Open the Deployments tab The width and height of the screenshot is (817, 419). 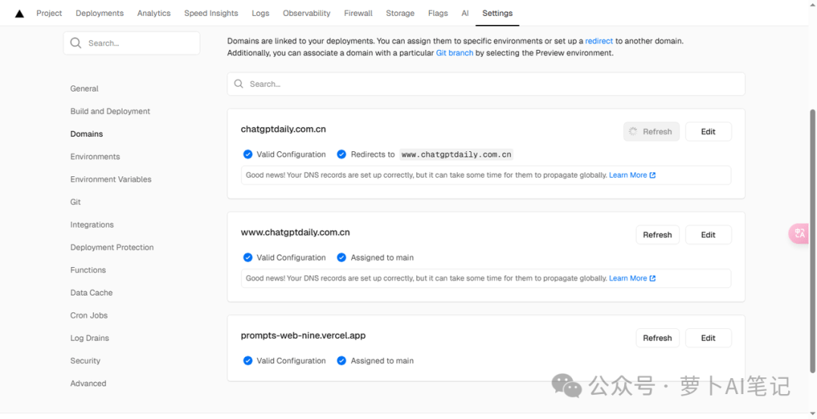click(100, 13)
